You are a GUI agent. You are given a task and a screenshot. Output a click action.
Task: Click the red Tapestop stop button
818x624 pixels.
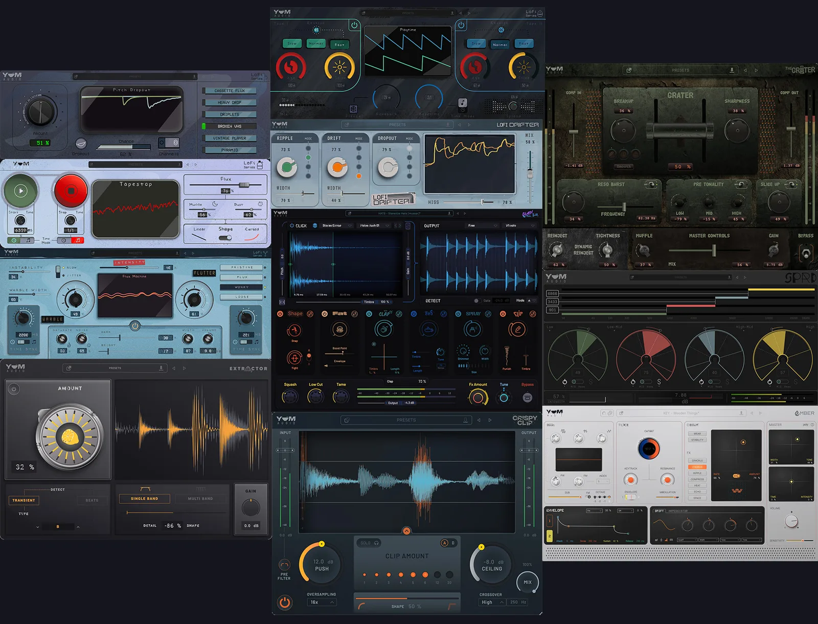tap(71, 191)
